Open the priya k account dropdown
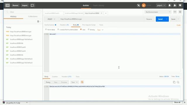The height and width of the screenshot is (105, 187). pos(161,5)
